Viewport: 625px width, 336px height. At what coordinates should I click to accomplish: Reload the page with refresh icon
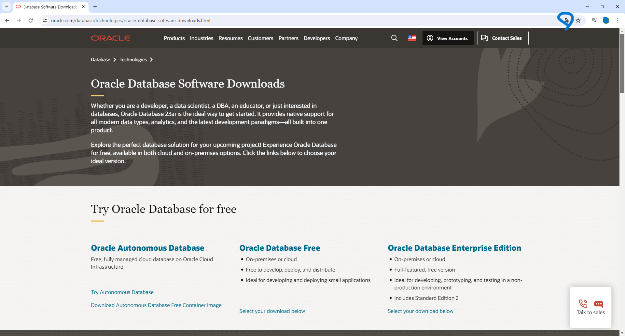click(31, 21)
